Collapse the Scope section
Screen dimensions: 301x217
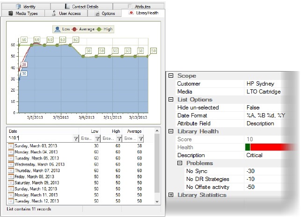(x=171, y=76)
